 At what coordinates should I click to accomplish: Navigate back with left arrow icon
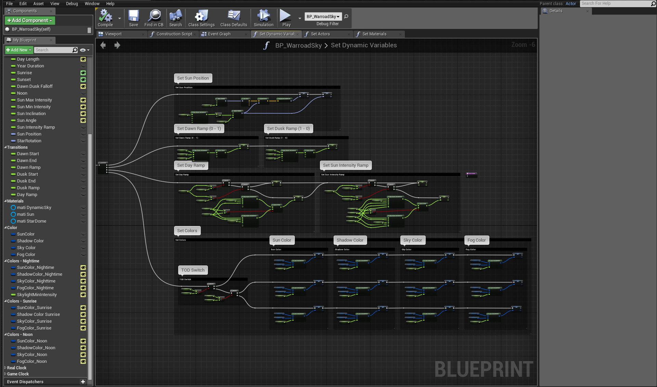103,45
